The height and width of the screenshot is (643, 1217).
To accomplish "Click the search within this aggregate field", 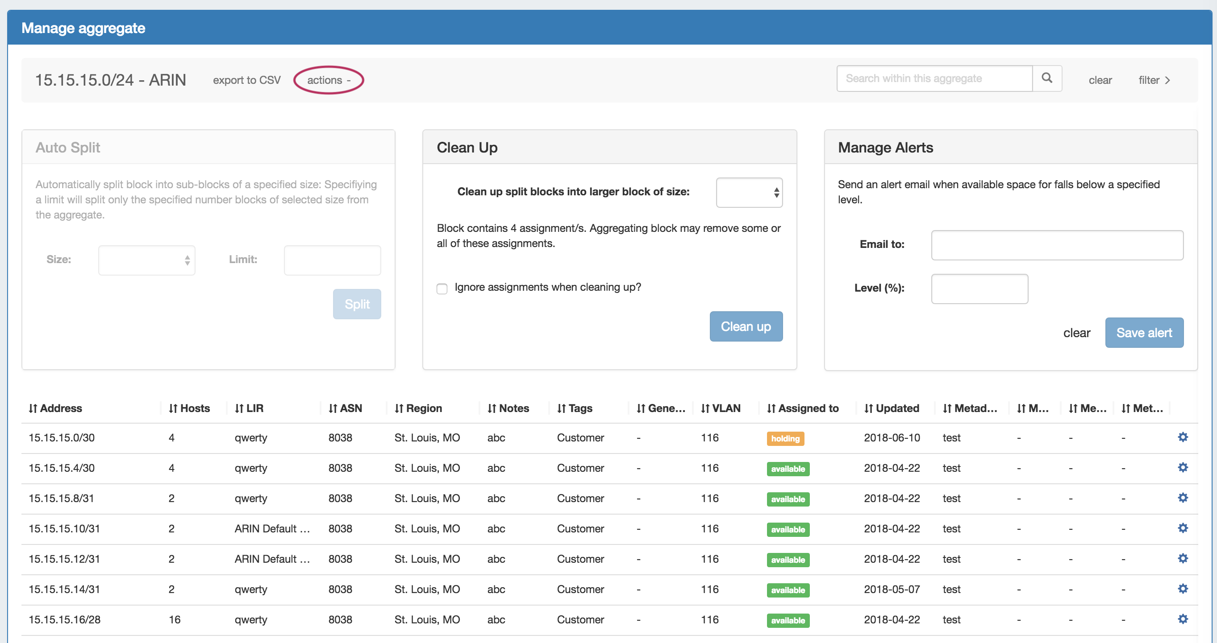I will pyautogui.click(x=934, y=78).
